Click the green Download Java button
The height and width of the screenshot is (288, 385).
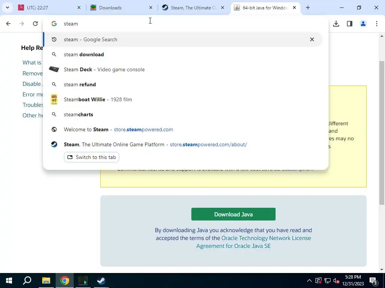point(233,214)
